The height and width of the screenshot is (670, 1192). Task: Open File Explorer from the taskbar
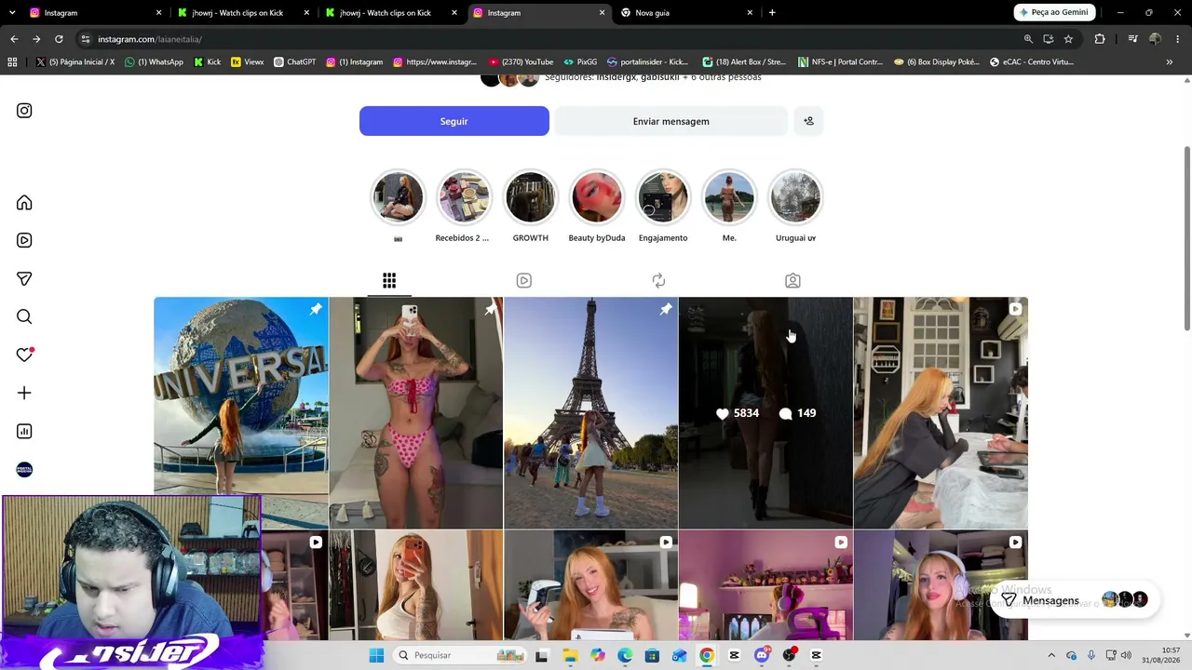[570, 655]
